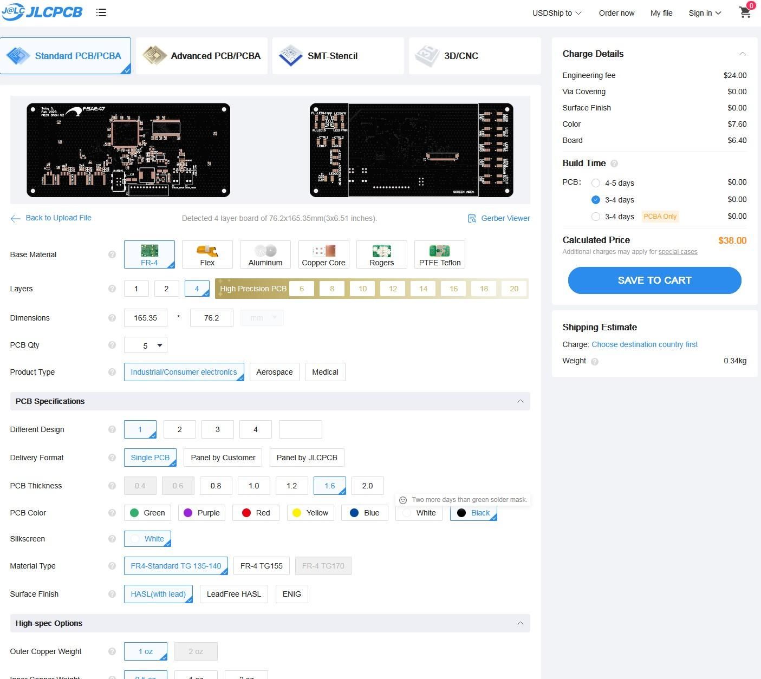
Task: Choose the Rogers base material
Action: coord(381,254)
